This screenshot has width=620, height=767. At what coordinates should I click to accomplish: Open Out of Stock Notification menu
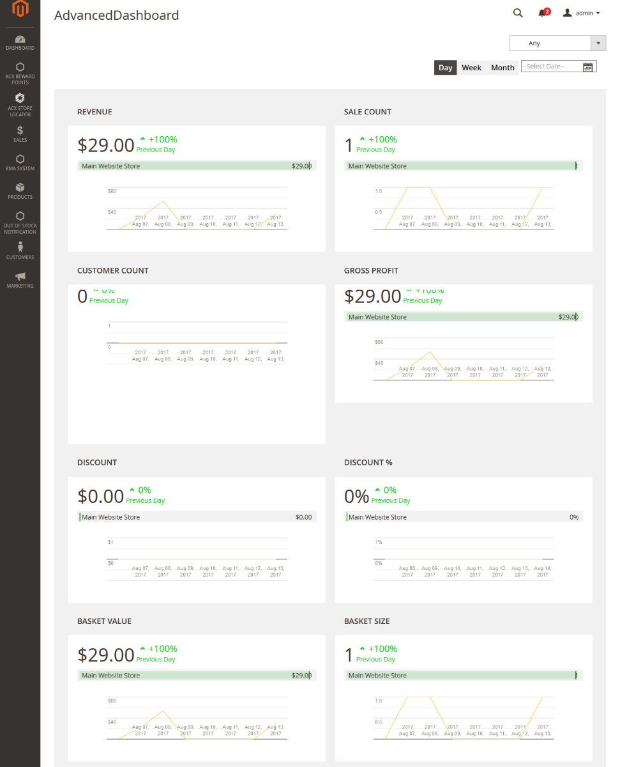click(x=20, y=222)
